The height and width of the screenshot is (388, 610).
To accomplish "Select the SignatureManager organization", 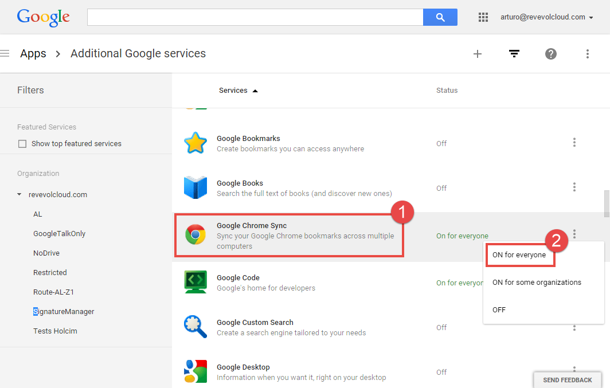I will coord(64,311).
